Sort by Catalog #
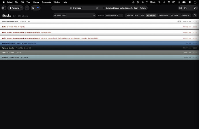Image resolution: width=199 pixels, height=129 pixels. pos(185,16)
